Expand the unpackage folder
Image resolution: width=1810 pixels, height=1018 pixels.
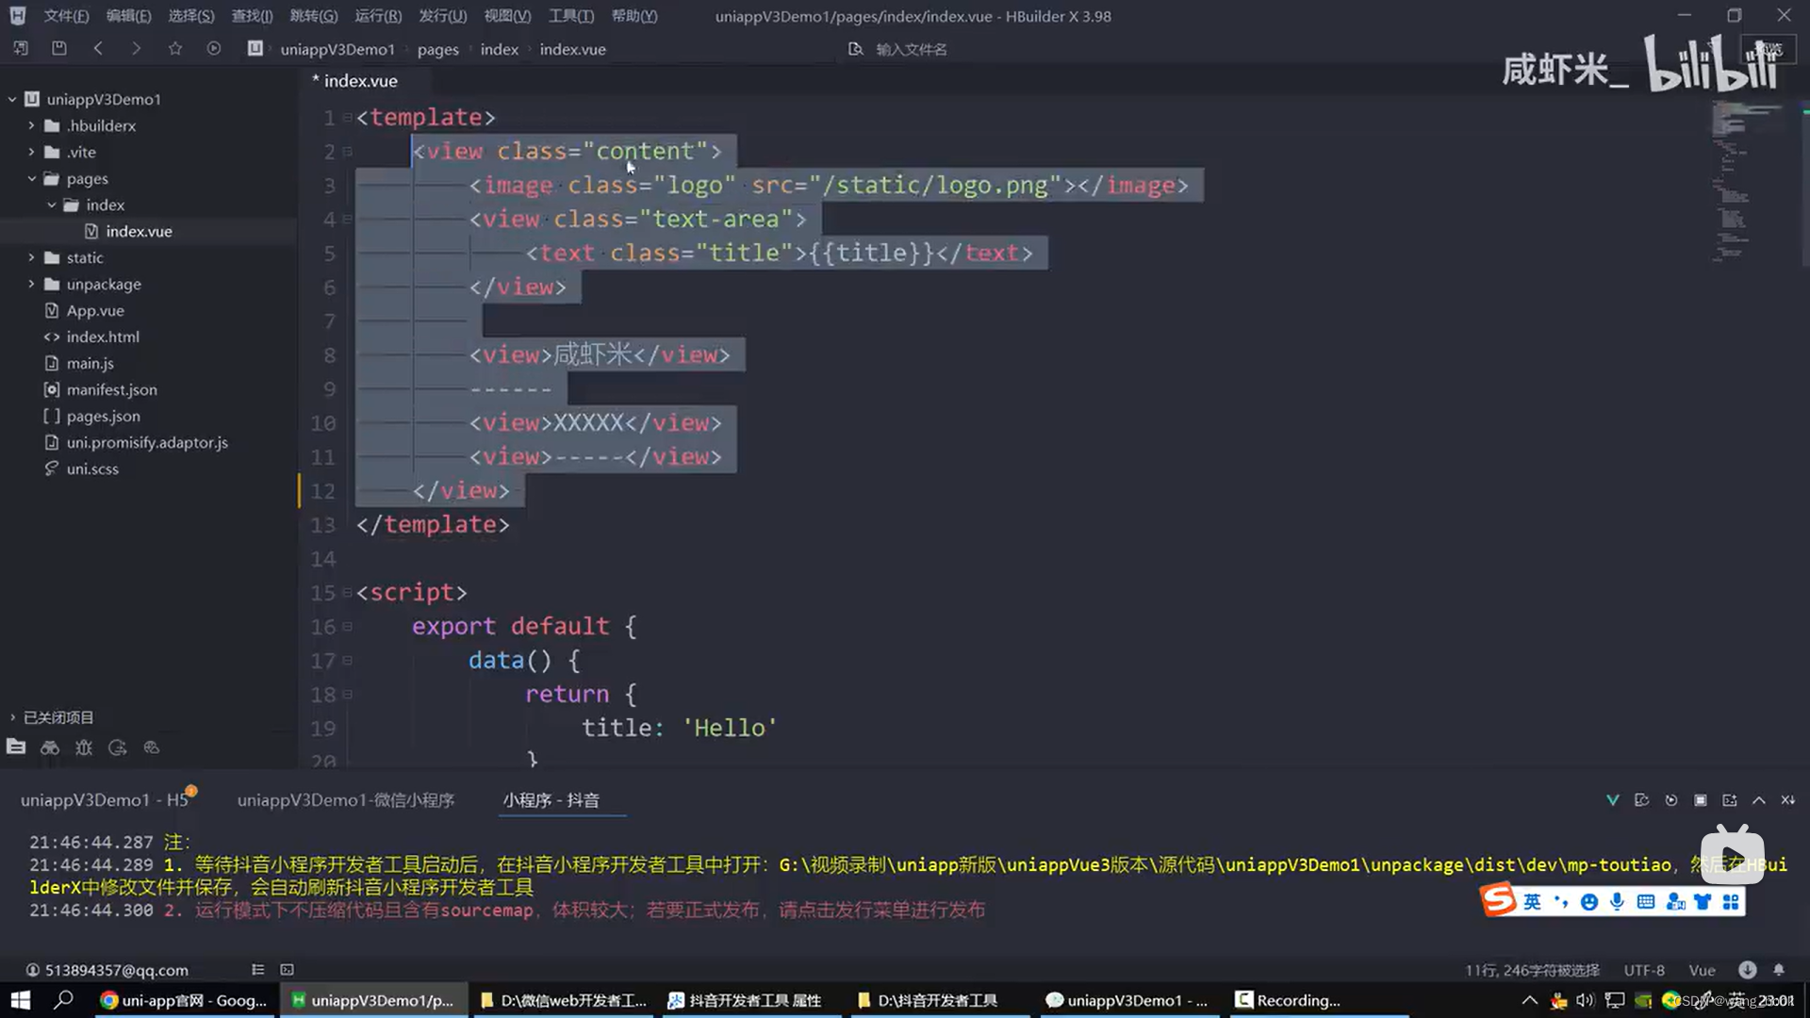tap(31, 284)
